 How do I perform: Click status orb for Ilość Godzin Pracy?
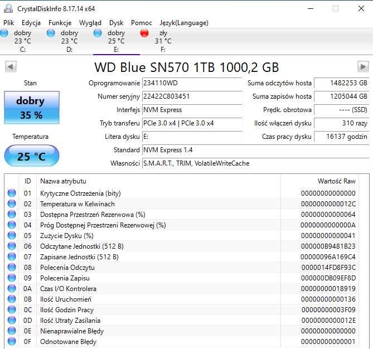point(12,309)
